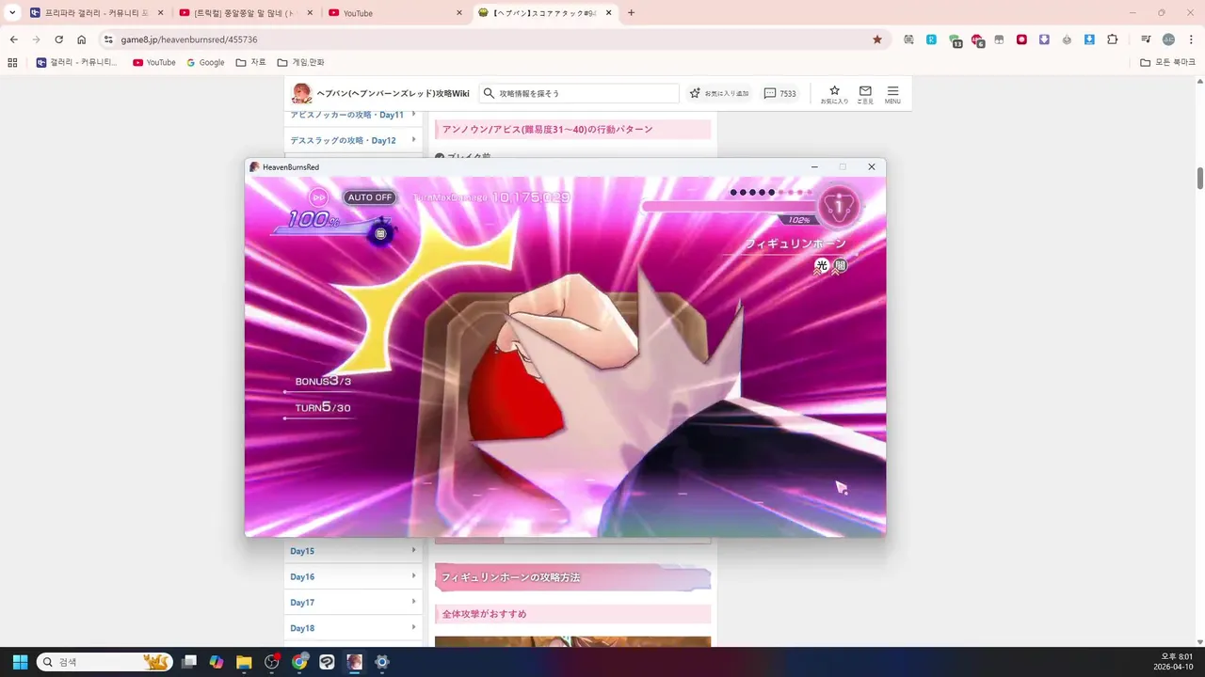Open the 갤러리 - 커뮤니티 bookmark
The height and width of the screenshot is (677, 1205).
coord(76,62)
